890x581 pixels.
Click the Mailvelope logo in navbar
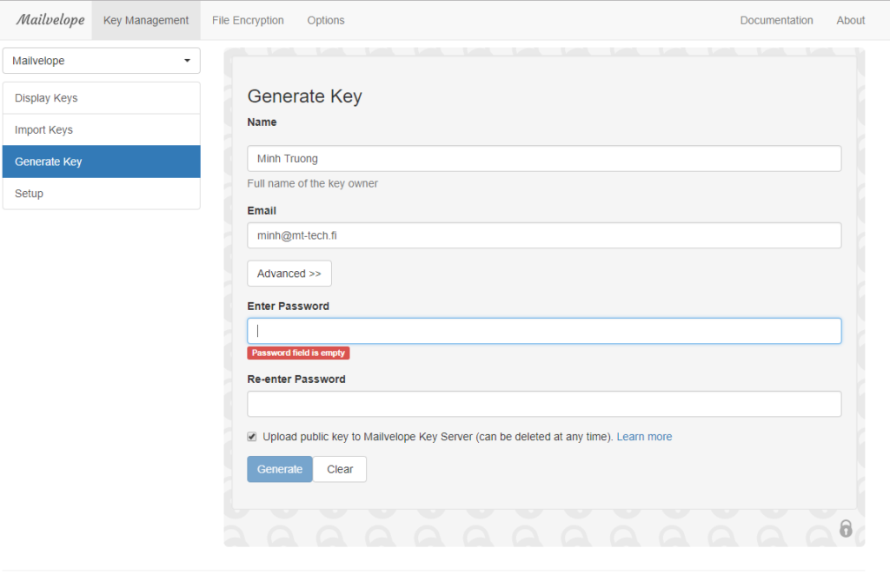[50, 20]
